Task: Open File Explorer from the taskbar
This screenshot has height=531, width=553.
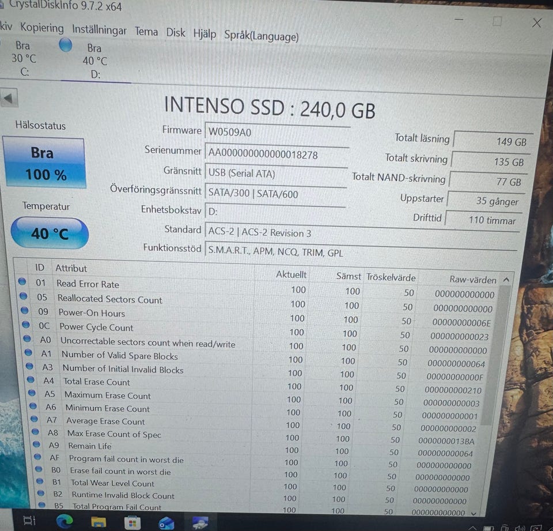Action: click(x=99, y=522)
